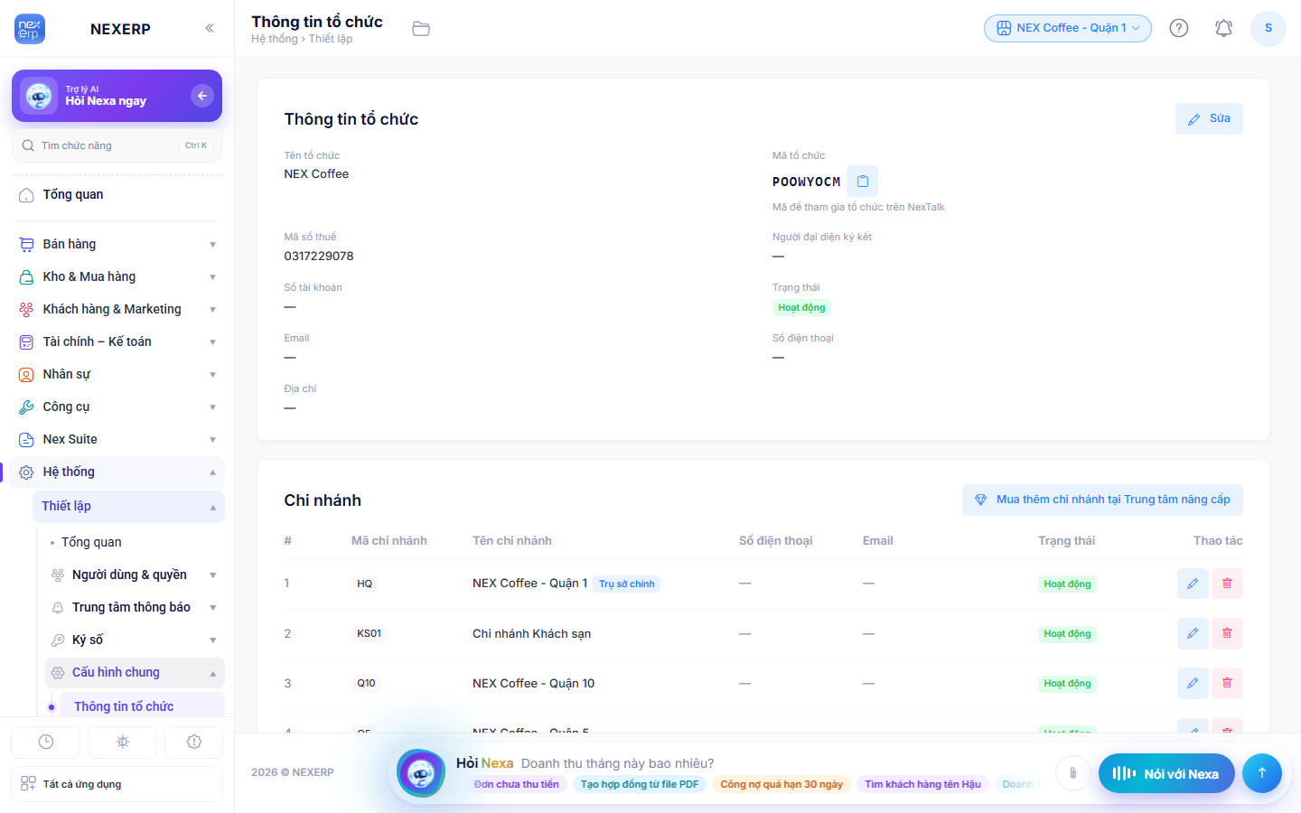Toggle the theme sun icon button
1301x813 pixels.
pyautogui.click(x=123, y=742)
